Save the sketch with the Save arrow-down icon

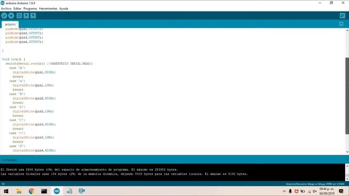(33, 16)
